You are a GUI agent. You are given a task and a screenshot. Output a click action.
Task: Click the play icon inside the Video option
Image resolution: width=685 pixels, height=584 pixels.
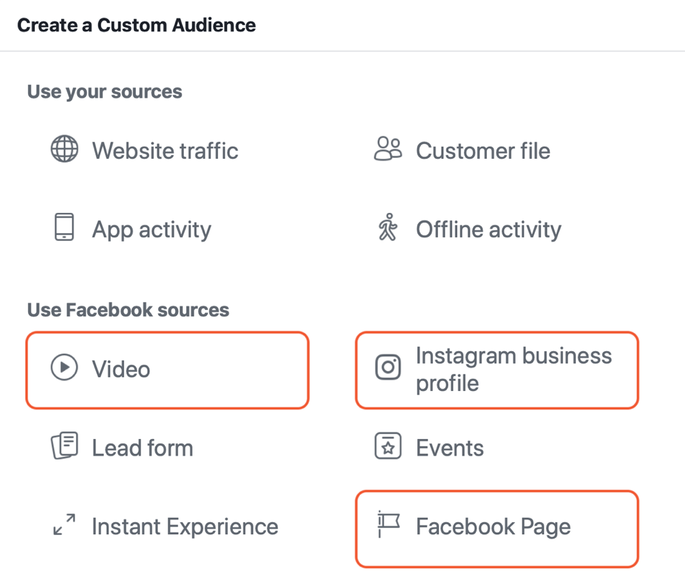[x=64, y=369]
